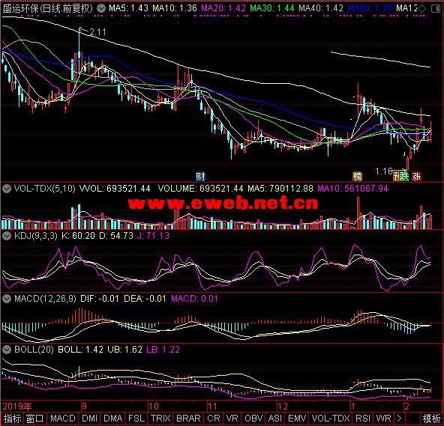Viewport: 444px width, 426px height.
Task: Click the 榜 ranking event marker
Action: click(x=357, y=177)
